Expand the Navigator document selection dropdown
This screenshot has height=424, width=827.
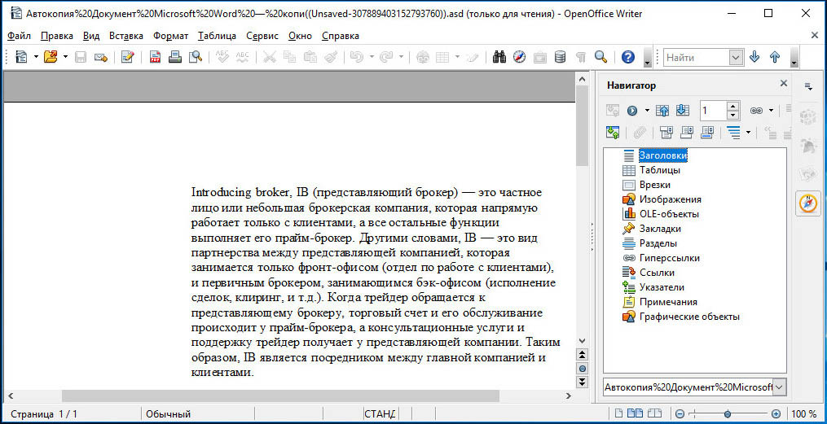point(779,387)
